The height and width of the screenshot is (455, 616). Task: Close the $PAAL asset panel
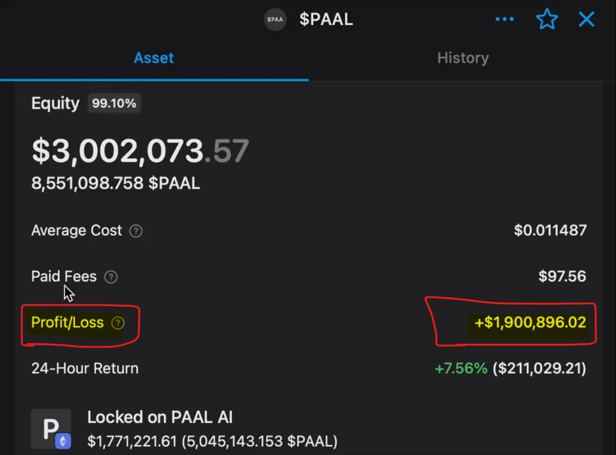click(586, 20)
